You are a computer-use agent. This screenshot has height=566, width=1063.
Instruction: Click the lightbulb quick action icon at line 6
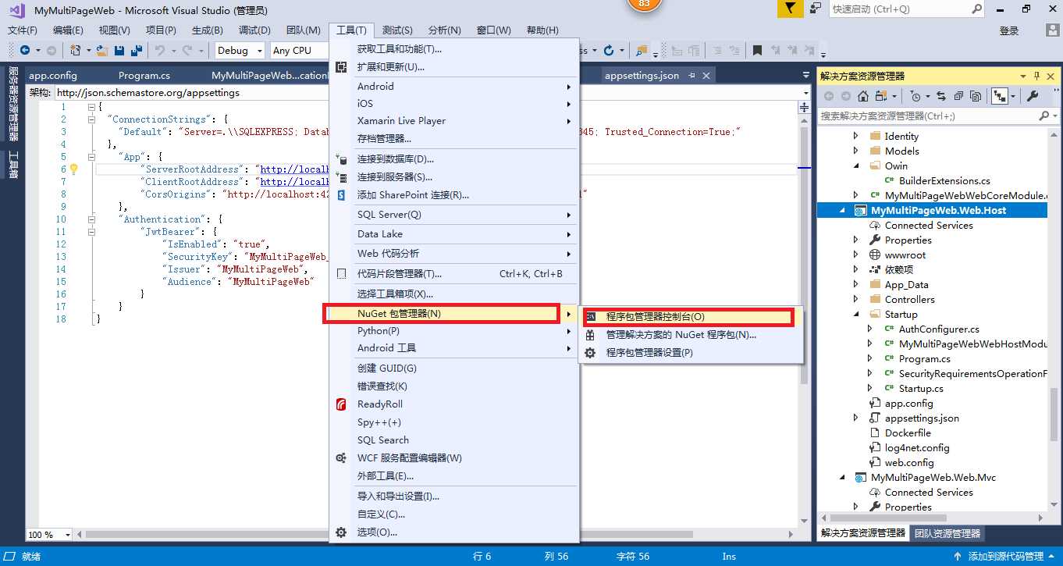click(x=74, y=169)
